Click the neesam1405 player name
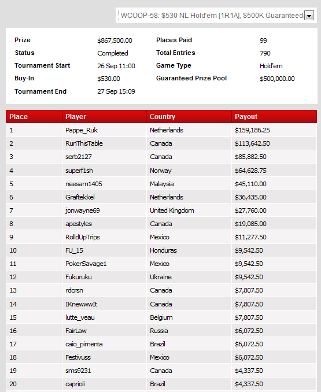 (84, 184)
